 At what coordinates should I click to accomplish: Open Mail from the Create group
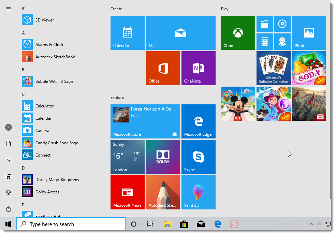[181, 32]
